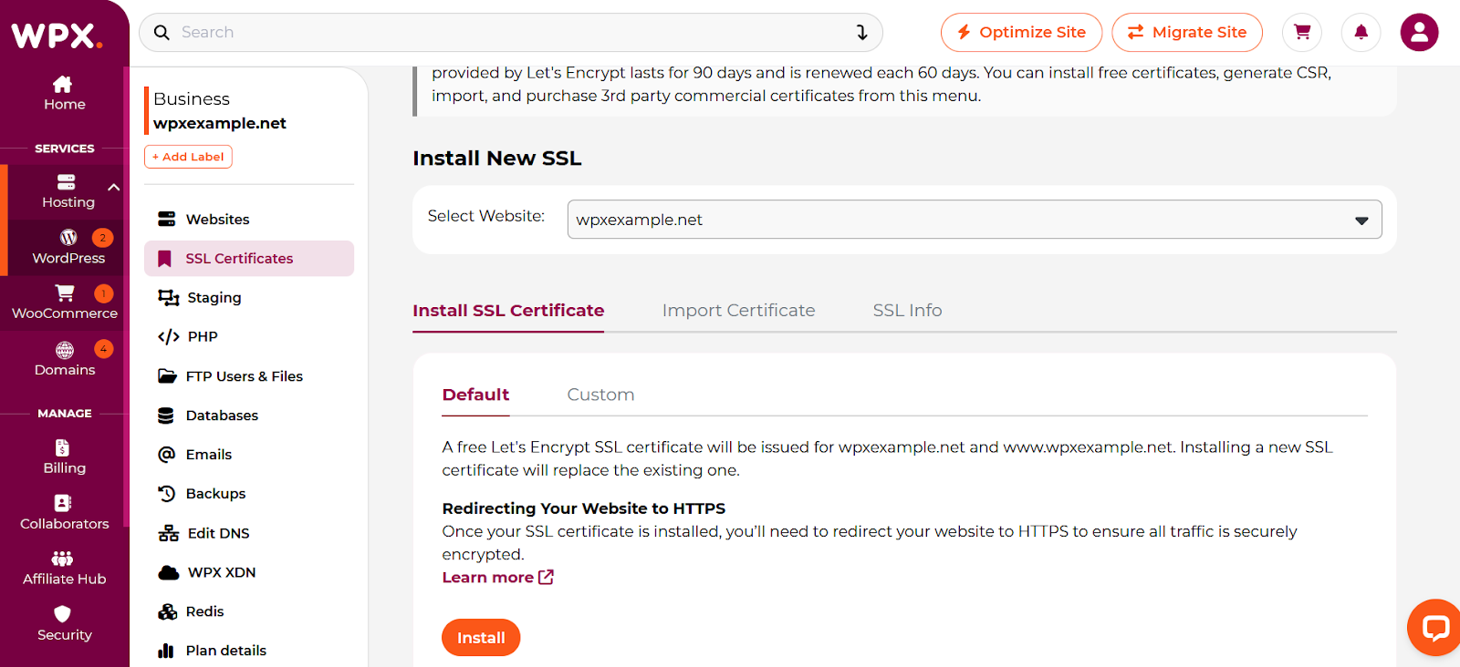Switch to Install SSL Certificate tab
The height and width of the screenshot is (667, 1460).
click(x=508, y=311)
